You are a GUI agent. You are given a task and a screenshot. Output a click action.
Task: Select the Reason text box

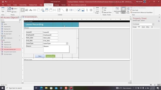56,49
